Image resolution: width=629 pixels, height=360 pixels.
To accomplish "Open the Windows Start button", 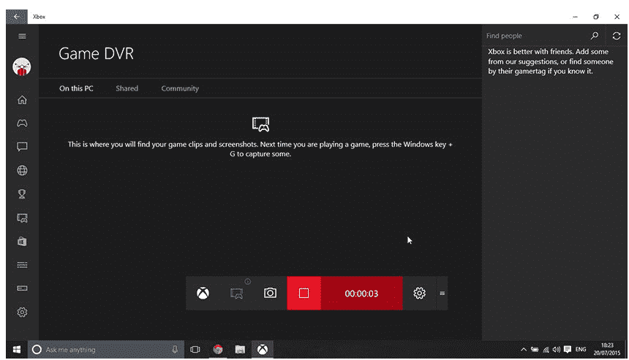I will [x=16, y=350].
